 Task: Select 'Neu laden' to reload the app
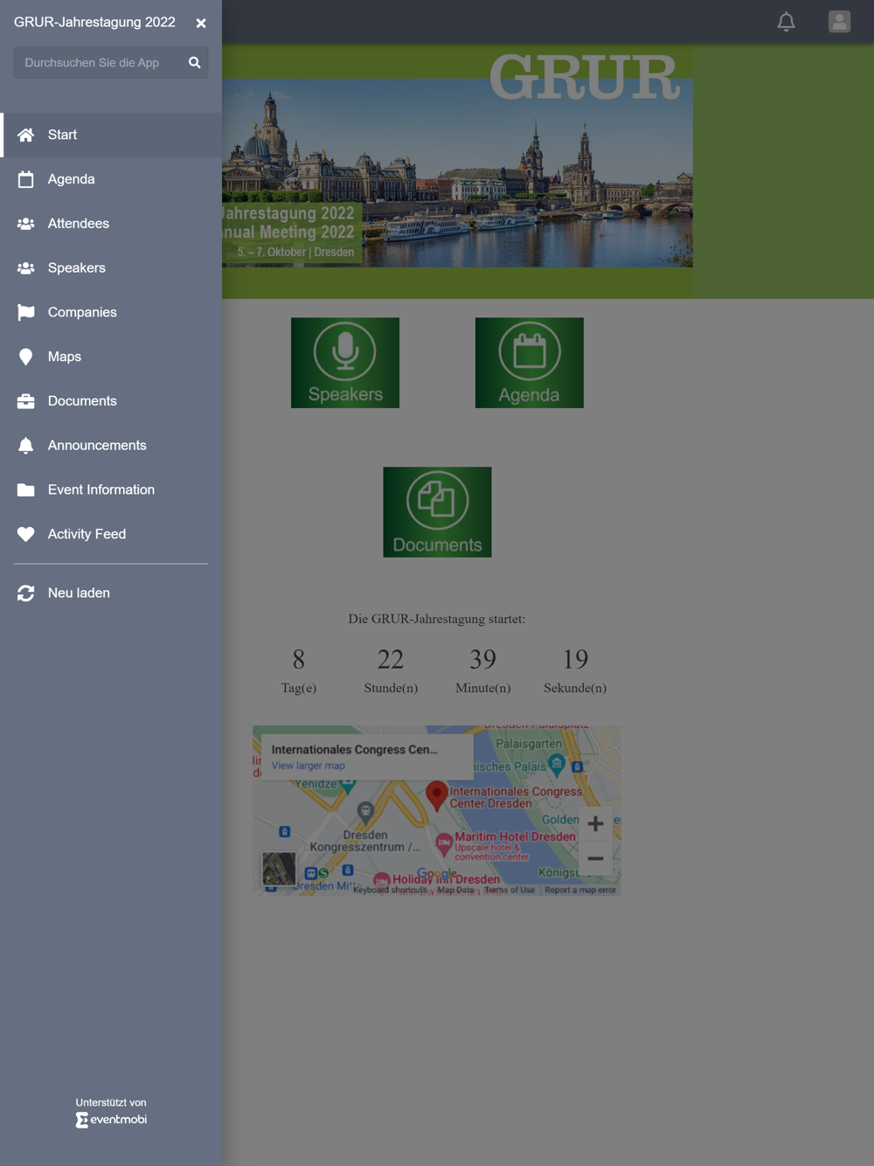pos(111,593)
